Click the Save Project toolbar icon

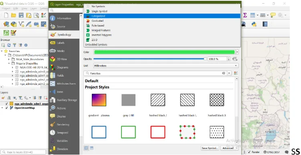[21, 15]
